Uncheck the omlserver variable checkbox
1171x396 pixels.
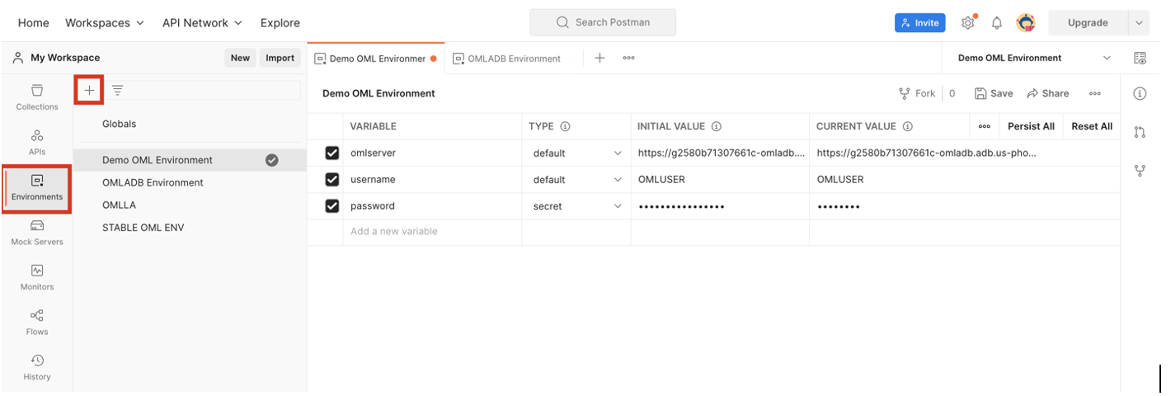click(x=332, y=153)
